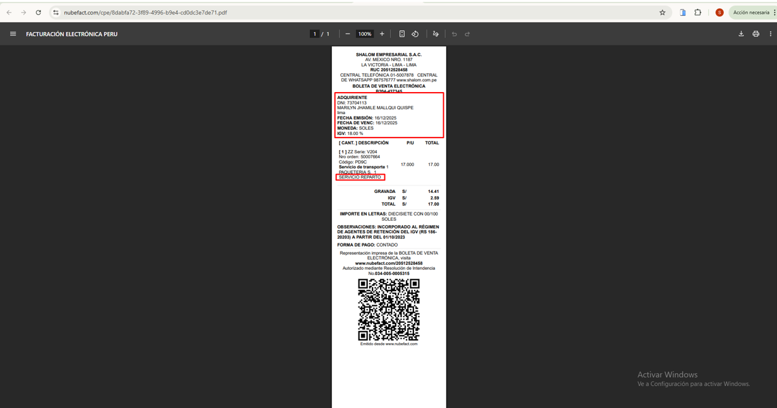Open PDF viewer more actions menu
This screenshot has height=408, width=777.
(770, 34)
